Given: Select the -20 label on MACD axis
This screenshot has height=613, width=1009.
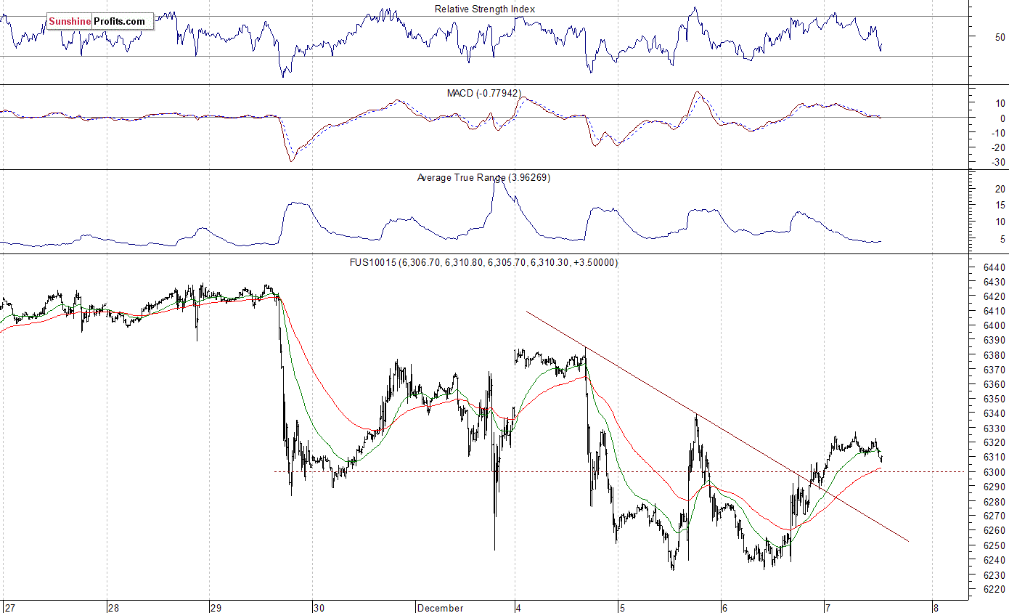Looking at the screenshot, I should coord(997,147).
